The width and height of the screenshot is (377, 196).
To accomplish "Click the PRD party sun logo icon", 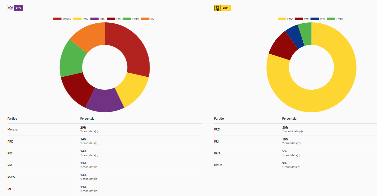I will click(x=217, y=8).
